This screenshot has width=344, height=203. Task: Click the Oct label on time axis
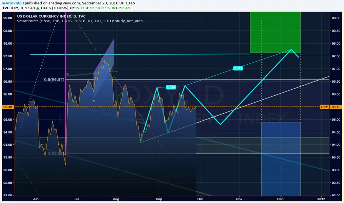pyautogui.click(x=200, y=199)
